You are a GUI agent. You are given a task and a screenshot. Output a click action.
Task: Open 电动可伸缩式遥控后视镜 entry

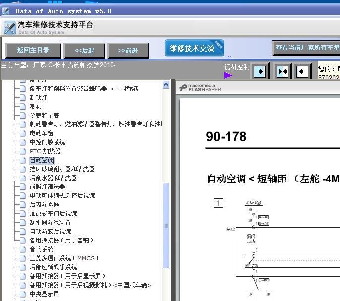click(62, 195)
